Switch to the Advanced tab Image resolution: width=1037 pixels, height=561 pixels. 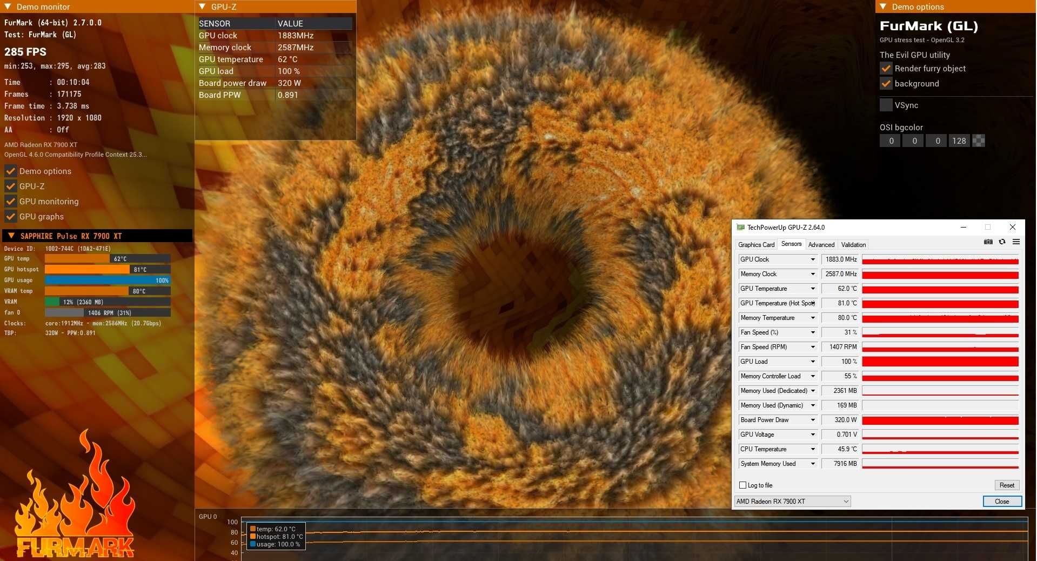click(x=821, y=245)
